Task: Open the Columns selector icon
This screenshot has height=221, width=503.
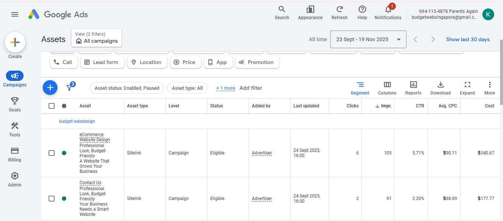Action: [x=387, y=85]
